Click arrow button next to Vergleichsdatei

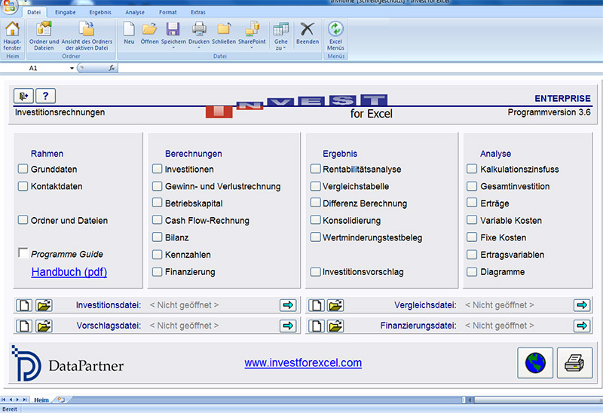click(581, 305)
